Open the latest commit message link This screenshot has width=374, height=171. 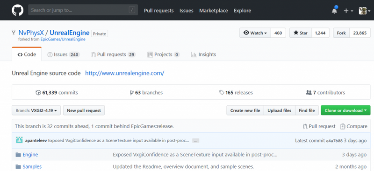[119, 141]
